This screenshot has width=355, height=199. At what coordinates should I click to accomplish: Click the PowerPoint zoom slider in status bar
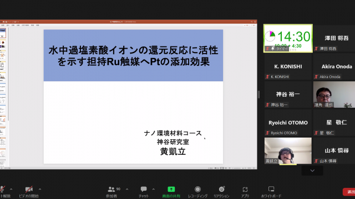coord(239,168)
